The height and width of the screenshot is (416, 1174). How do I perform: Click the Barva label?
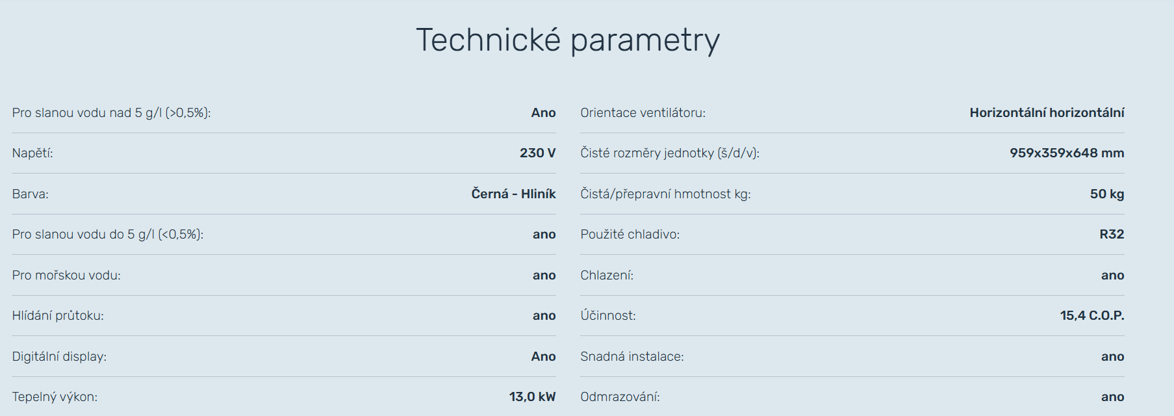(x=30, y=194)
